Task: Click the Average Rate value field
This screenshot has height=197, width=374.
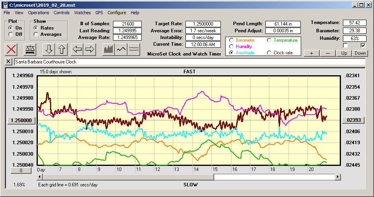Action: click(128, 37)
